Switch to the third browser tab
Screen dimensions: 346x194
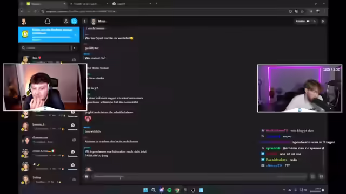(131, 4)
